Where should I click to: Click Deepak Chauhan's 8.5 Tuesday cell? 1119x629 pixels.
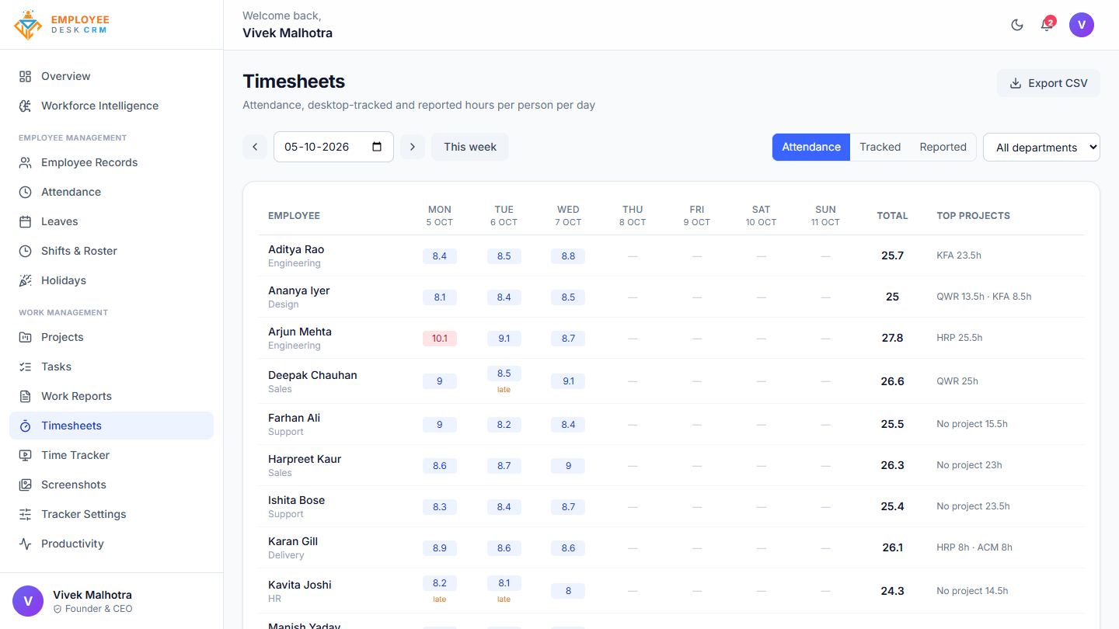coord(504,374)
